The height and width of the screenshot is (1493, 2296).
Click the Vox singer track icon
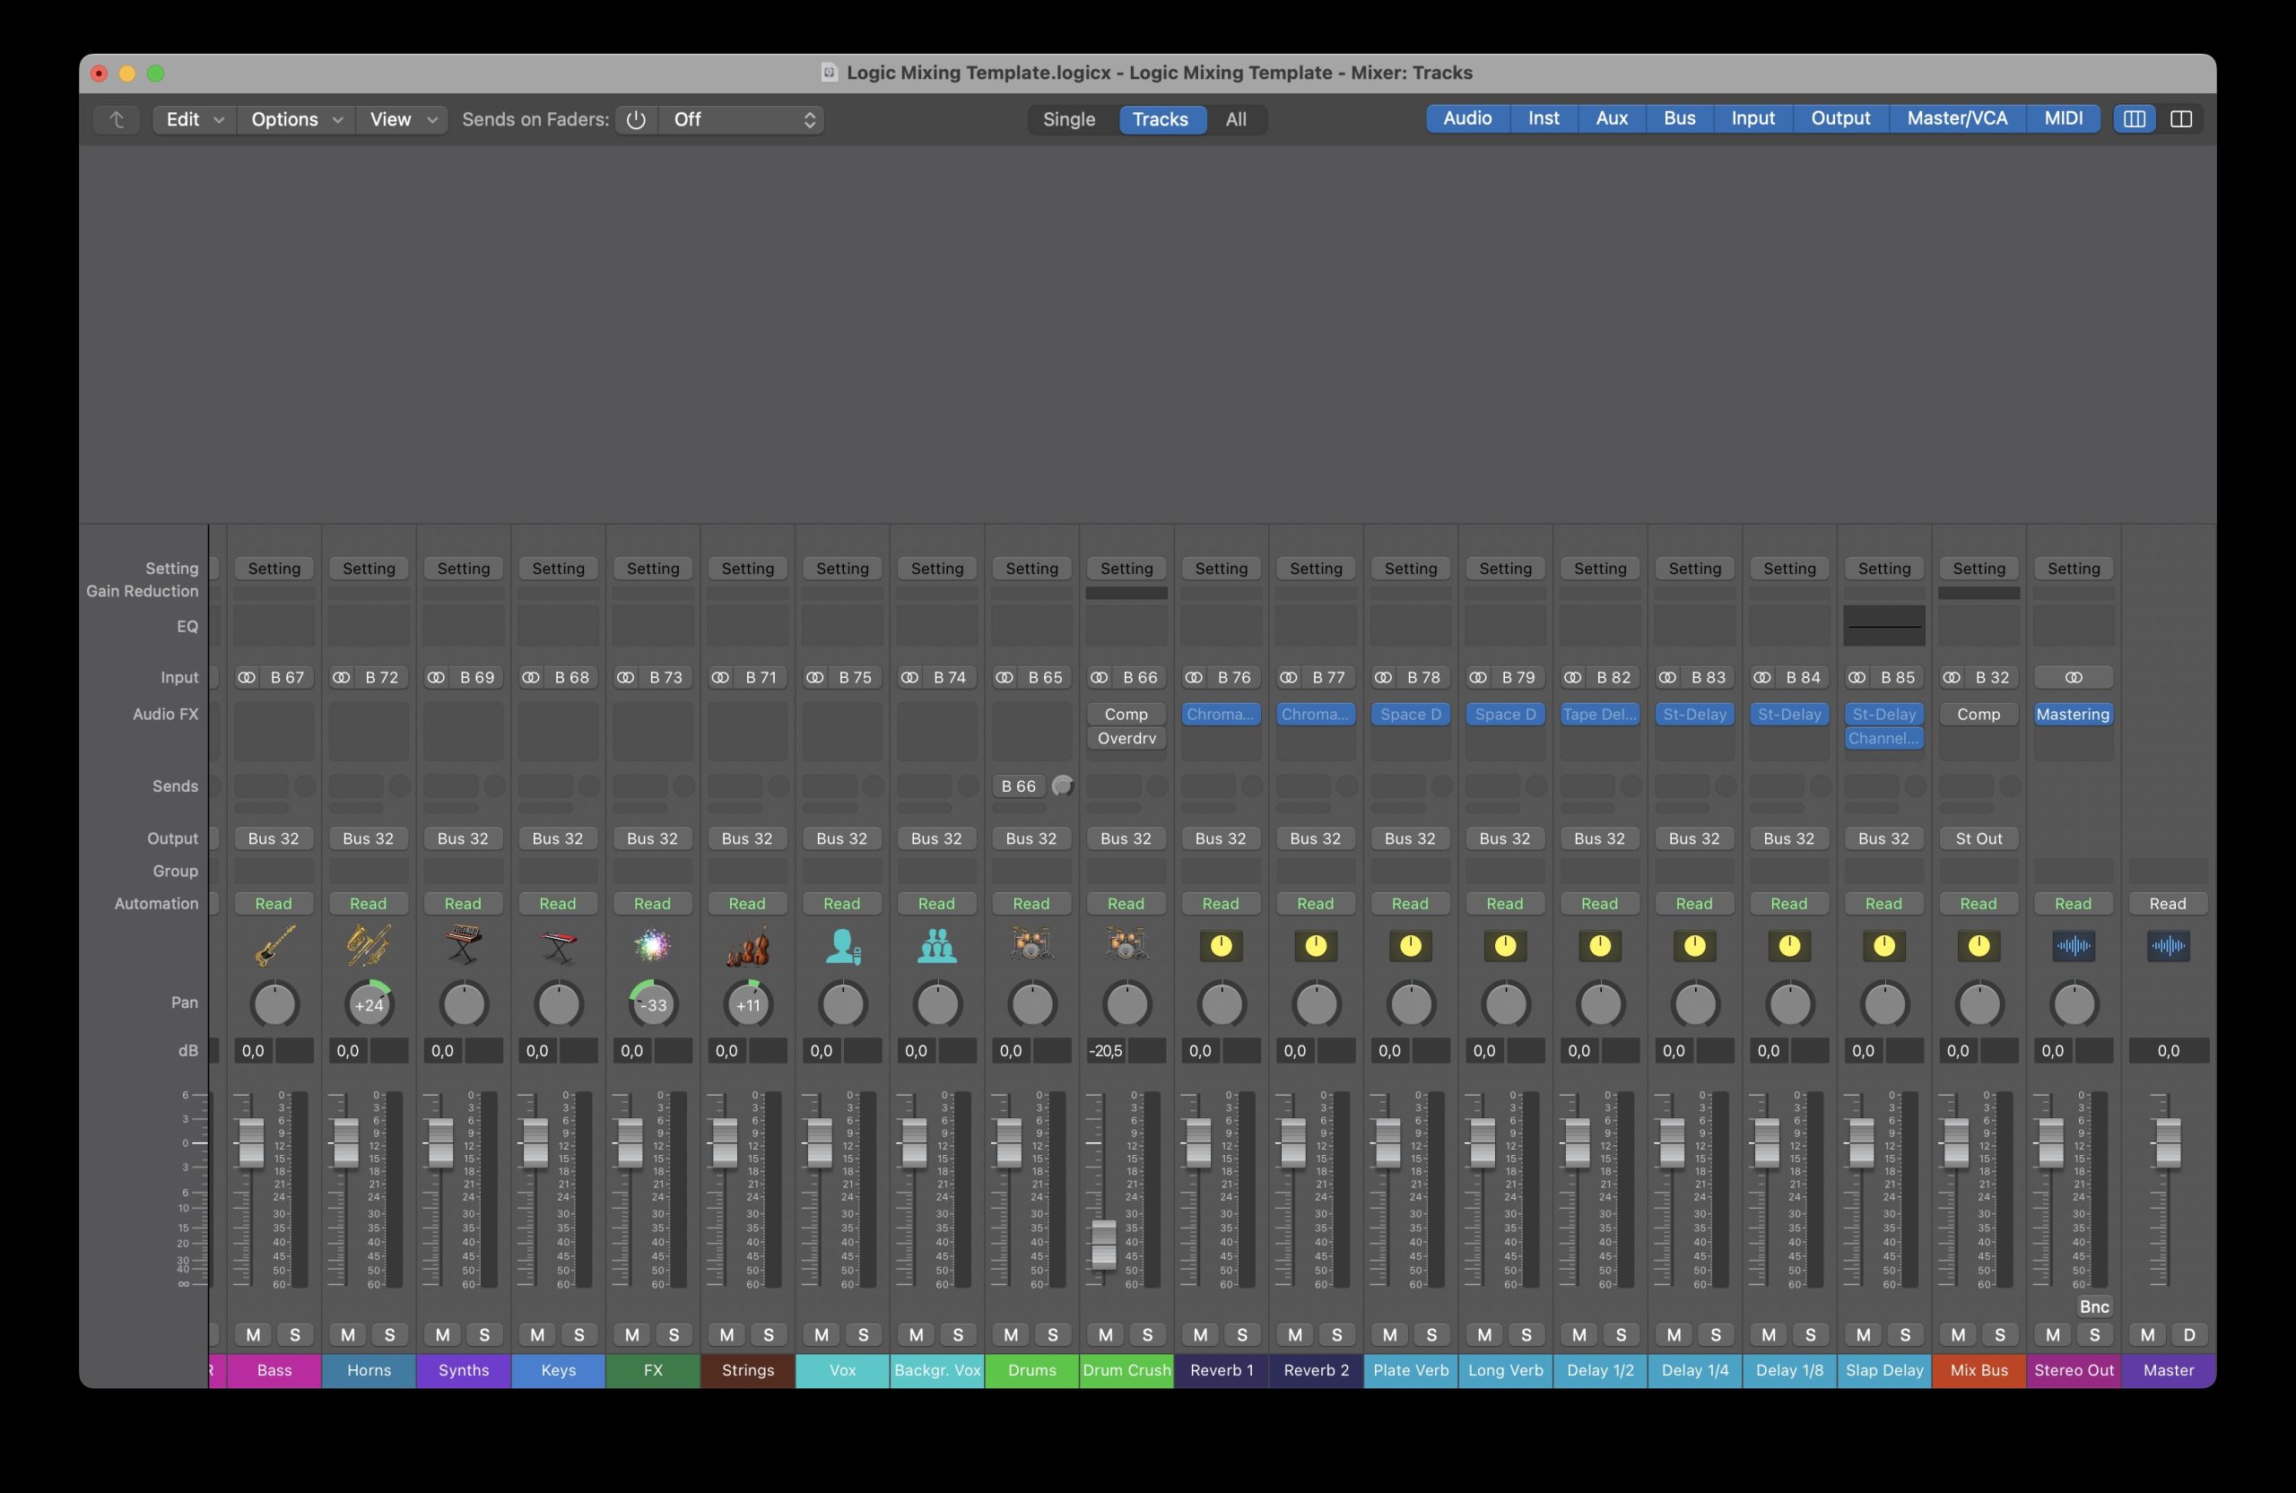click(x=842, y=945)
